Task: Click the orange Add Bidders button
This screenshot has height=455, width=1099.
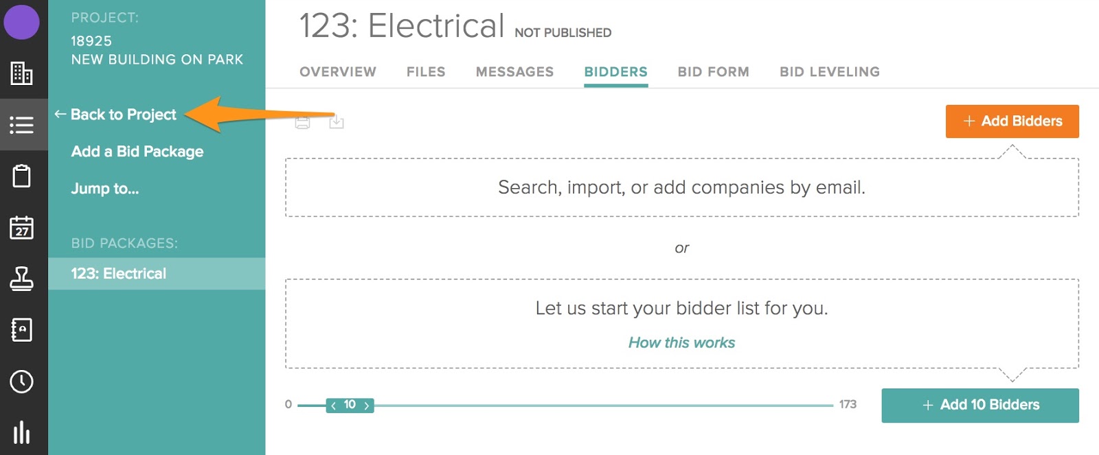Action: click(1012, 121)
